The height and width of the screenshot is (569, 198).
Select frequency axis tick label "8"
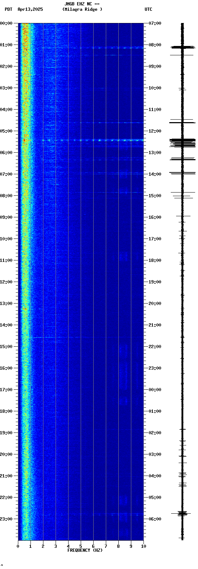pos(118,546)
